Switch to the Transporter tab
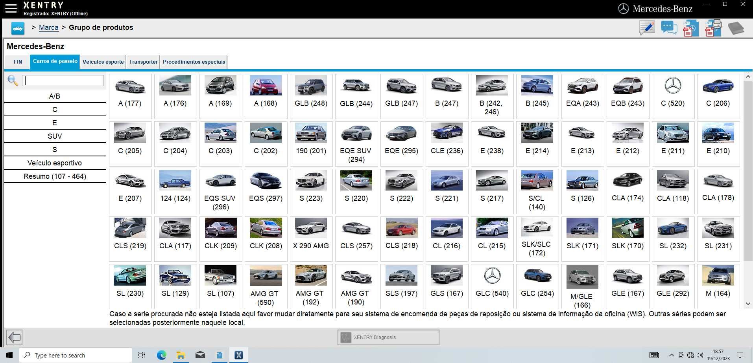 (143, 62)
